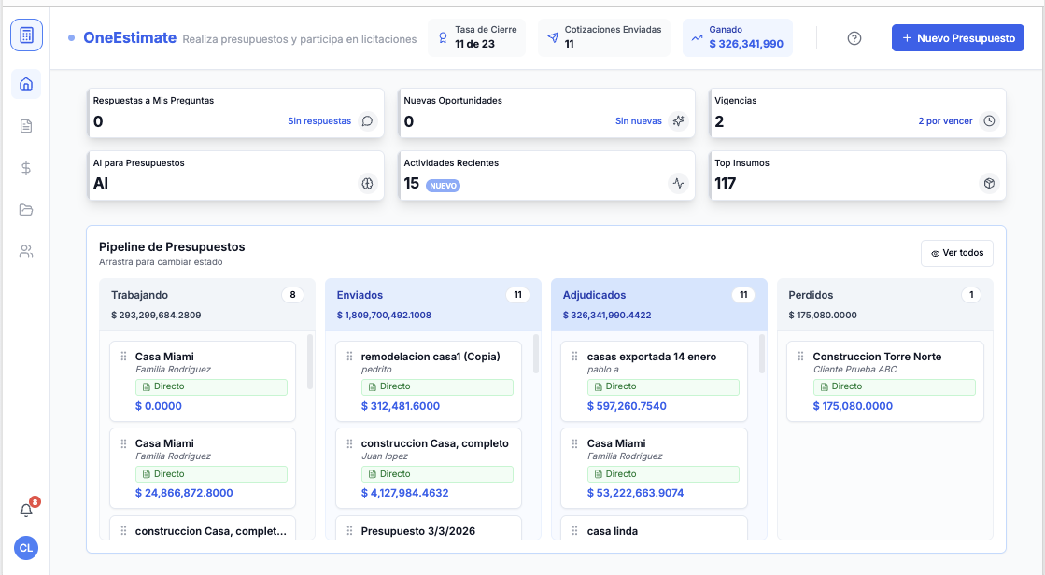This screenshot has height=575, width=1045.
Task: Select the clients (people) icon in the sidebar
Action: coord(26,251)
